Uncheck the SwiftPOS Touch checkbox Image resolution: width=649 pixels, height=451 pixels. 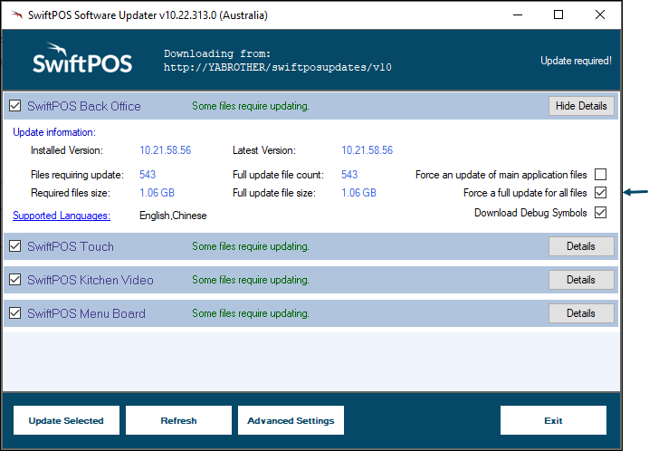(14, 246)
